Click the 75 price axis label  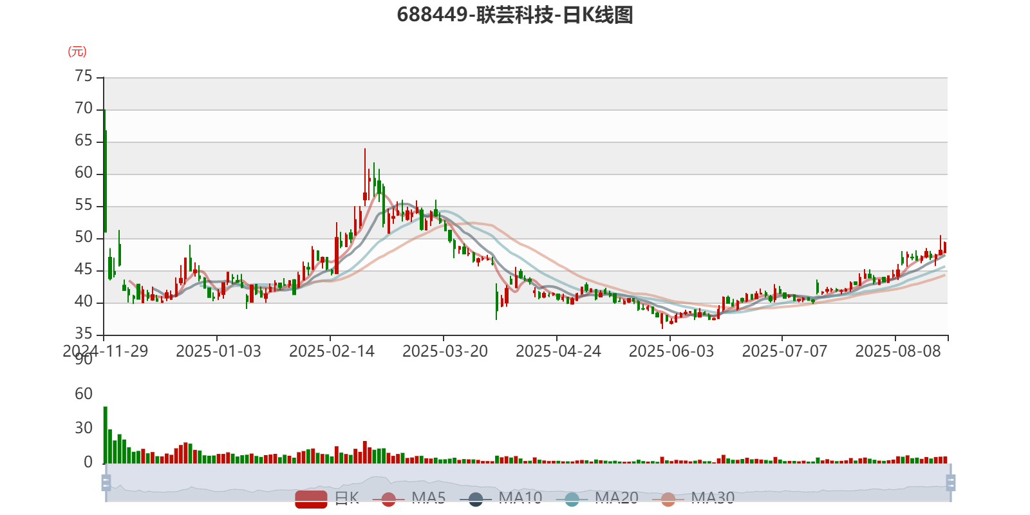tap(84, 77)
